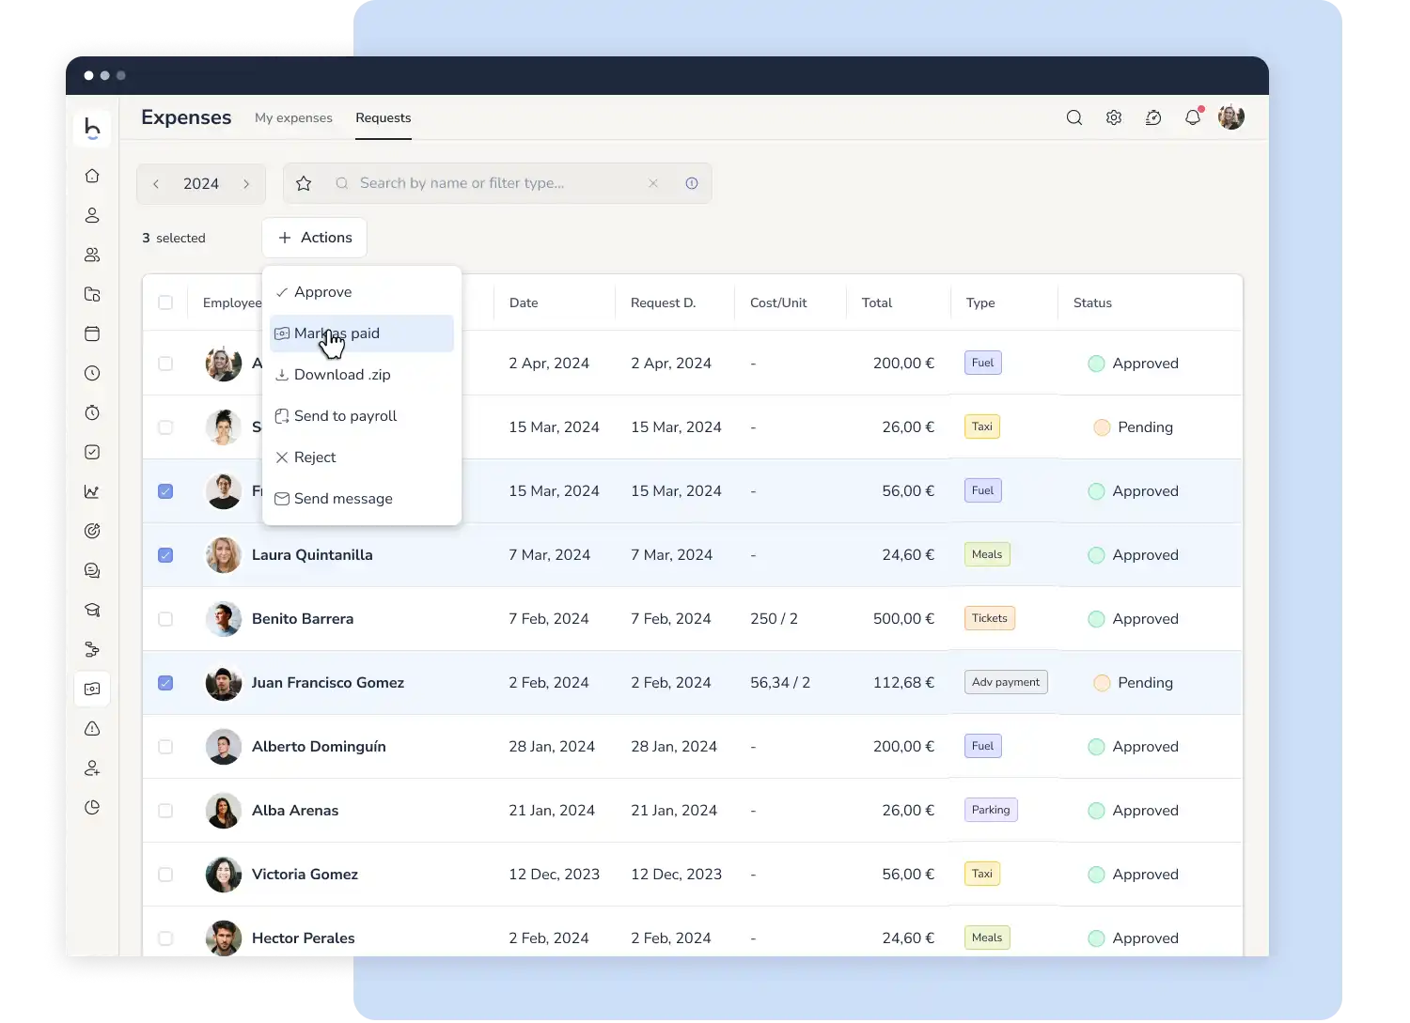
Task: Open settings gear icon in header
Action: click(1114, 117)
